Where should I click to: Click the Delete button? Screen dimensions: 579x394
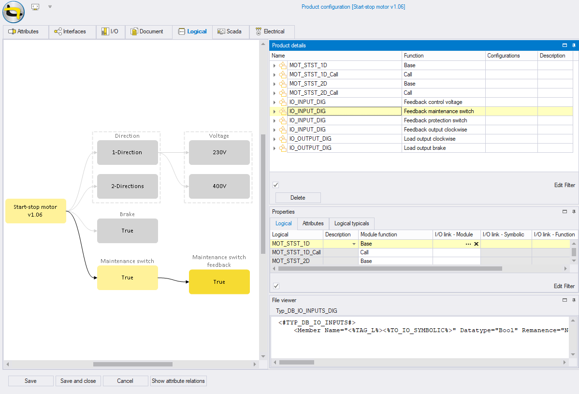298,198
